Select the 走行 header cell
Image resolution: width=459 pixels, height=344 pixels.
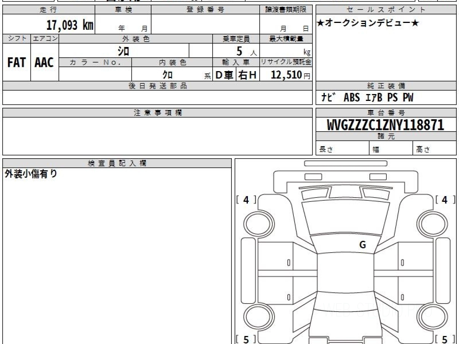49,10
